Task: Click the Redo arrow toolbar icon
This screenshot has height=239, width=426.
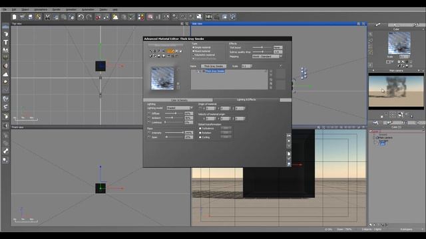Action: [89, 17]
